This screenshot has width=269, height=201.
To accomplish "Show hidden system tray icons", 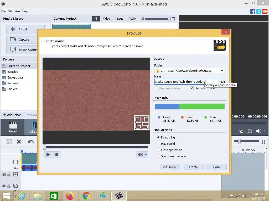I will pos(225,196).
